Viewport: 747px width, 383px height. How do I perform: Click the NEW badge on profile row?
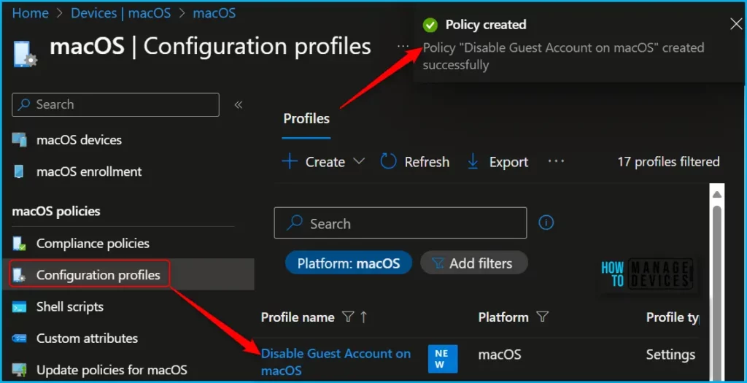click(x=443, y=359)
